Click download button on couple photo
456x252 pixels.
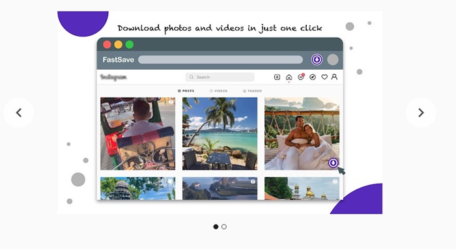click(x=334, y=163)
